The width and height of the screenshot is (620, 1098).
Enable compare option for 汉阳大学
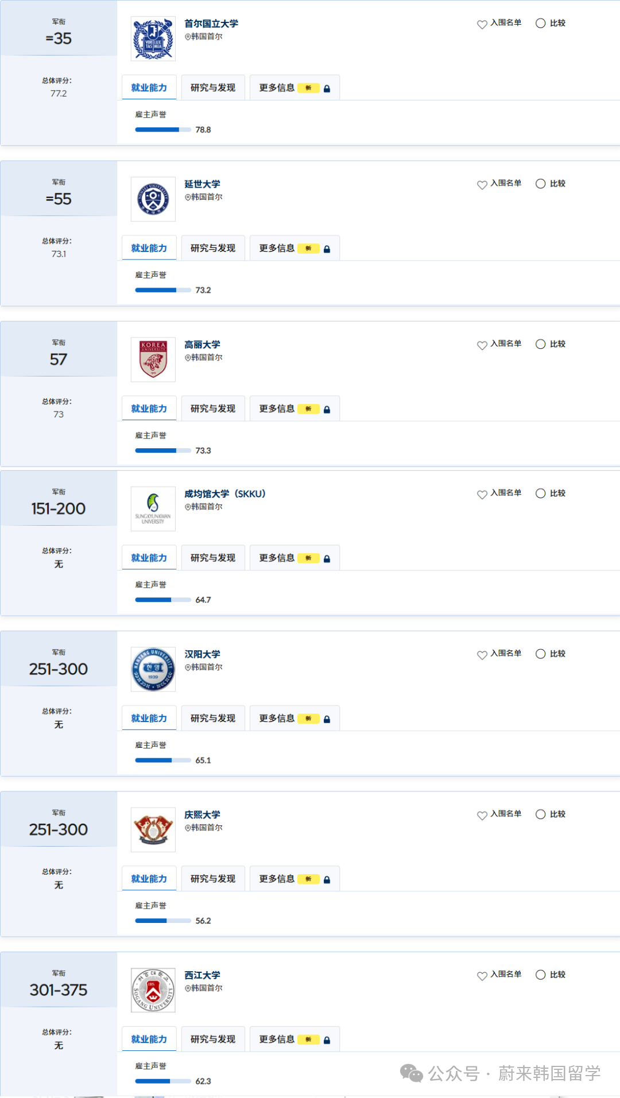point(540,654)
